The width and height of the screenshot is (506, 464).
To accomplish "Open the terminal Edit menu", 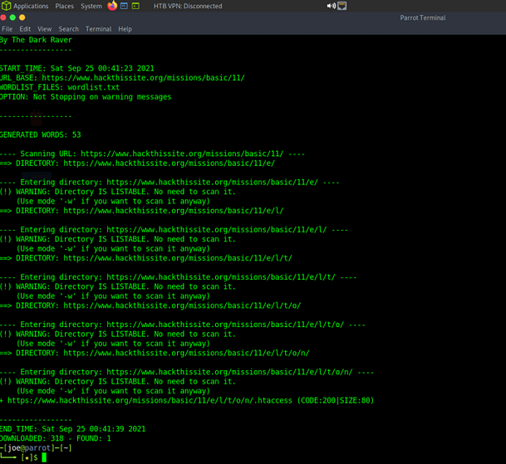I will [25, 29].
